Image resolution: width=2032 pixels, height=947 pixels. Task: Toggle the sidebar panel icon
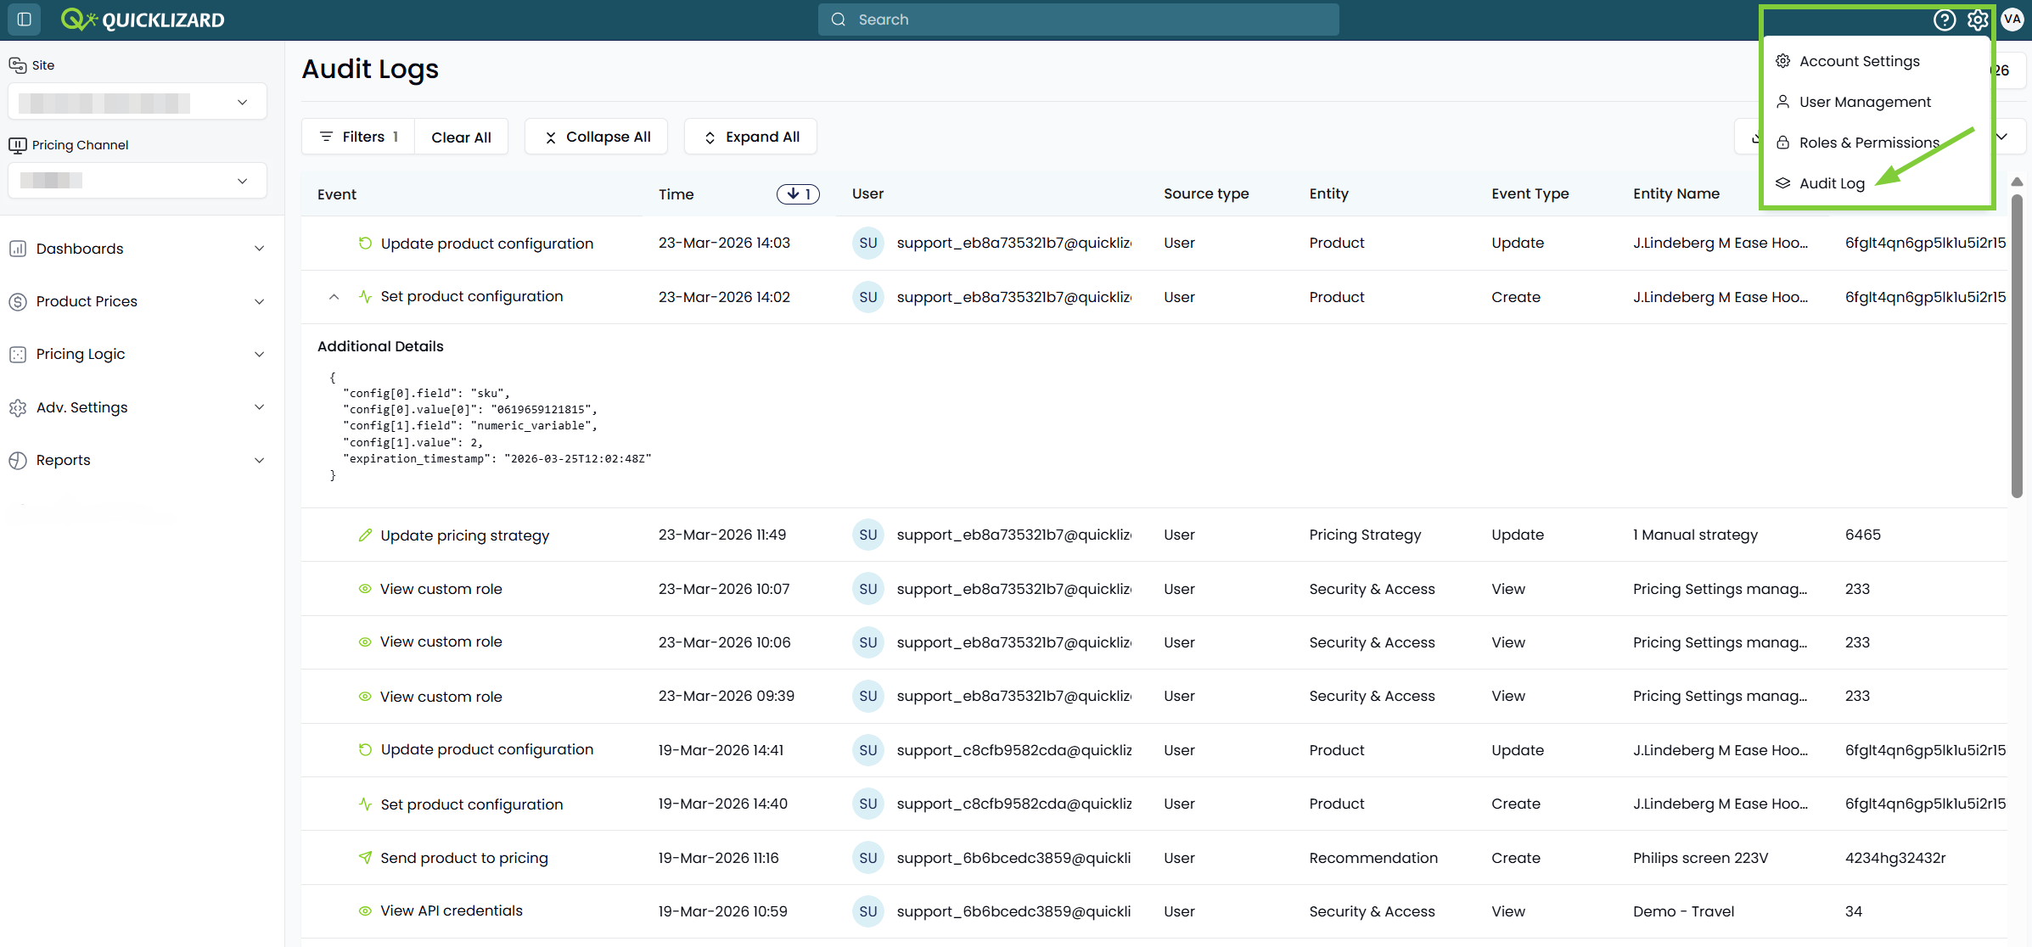tap(25, 20)
